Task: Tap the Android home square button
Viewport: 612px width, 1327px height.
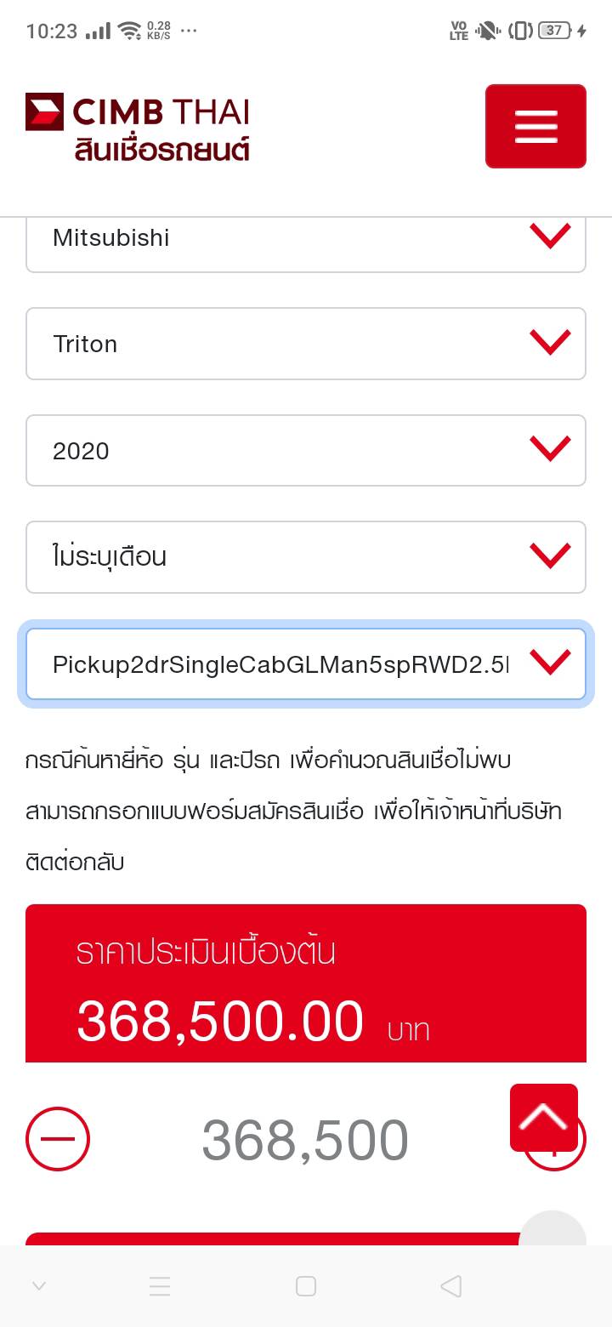Action: pyautogui.click(x=306, y=1286)
